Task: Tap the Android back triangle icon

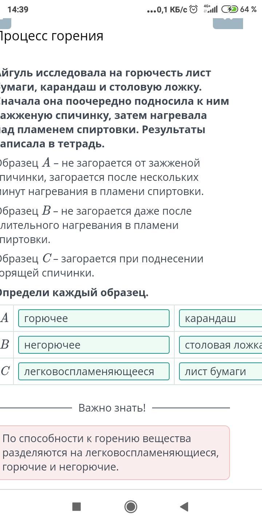Action: coord(184,507)
